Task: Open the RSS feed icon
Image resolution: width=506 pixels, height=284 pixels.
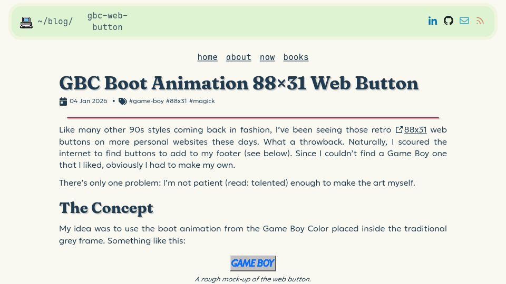Action: click(480, 21)
